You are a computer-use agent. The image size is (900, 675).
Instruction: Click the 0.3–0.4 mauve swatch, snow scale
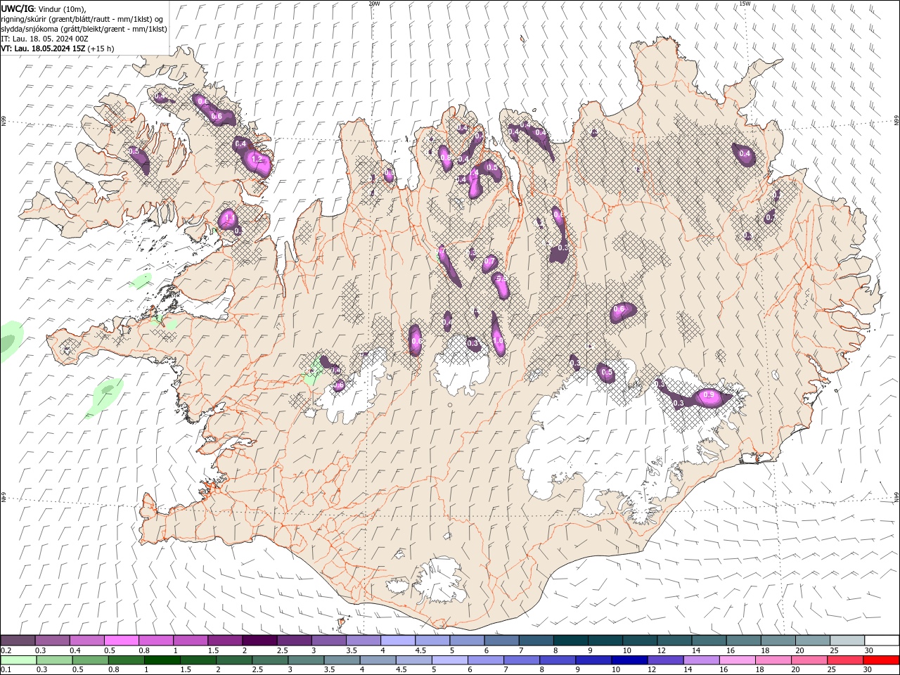point(52,641)
